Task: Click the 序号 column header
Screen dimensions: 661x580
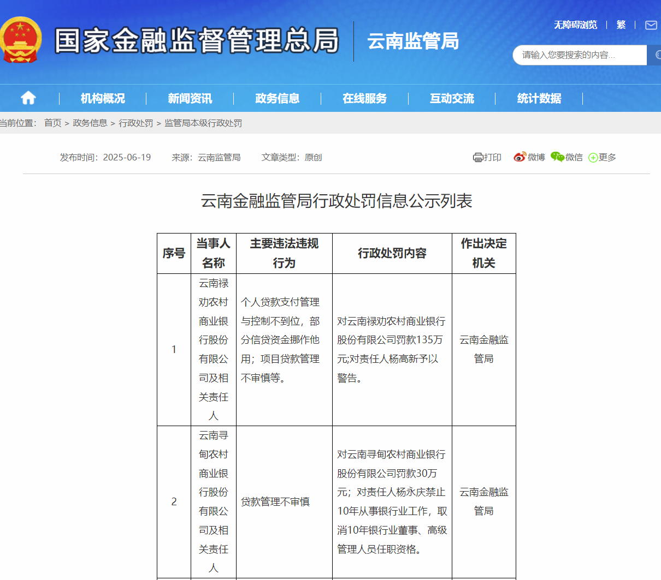Action: tap(174, 253)
